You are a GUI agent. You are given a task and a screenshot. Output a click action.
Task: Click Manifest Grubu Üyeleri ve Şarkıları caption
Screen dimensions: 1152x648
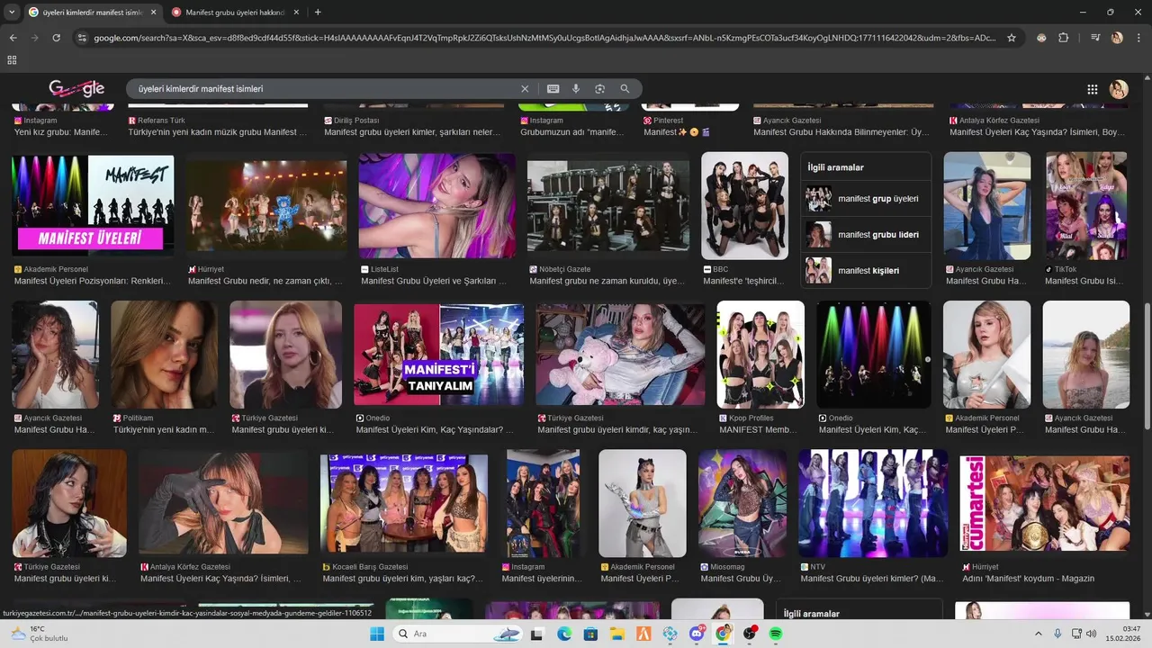click(434, 281)
